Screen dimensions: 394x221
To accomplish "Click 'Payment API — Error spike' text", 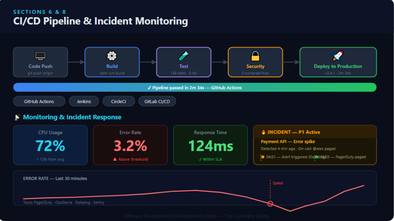I will pos(288,142).
